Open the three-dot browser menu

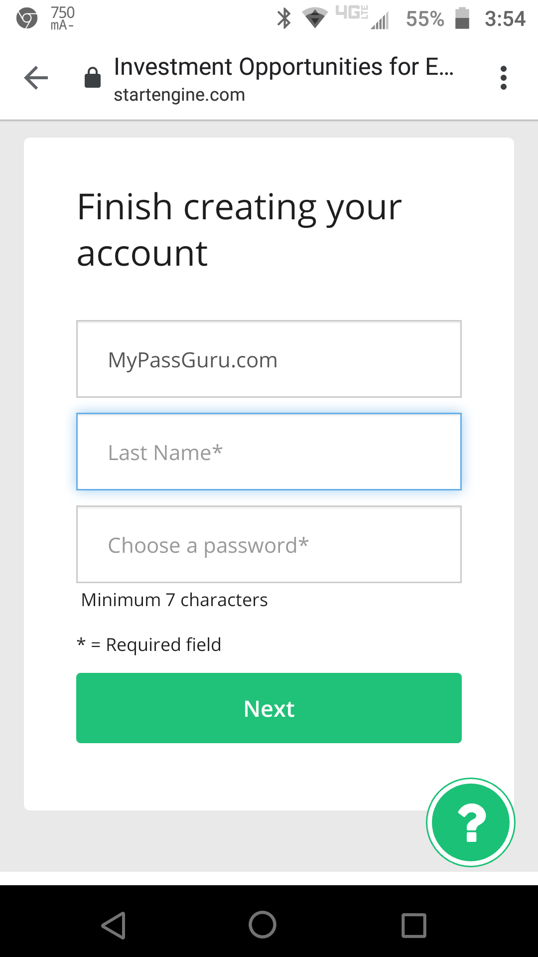(x=504, y=77)
